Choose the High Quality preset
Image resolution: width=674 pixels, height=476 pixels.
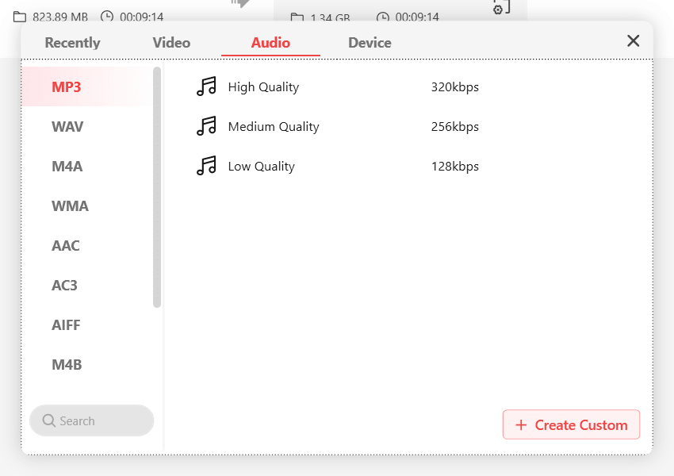(x=263, y=86)
